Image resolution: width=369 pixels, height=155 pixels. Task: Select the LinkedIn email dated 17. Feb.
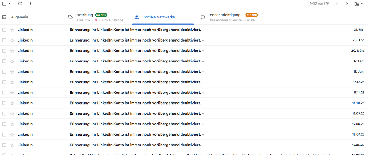(x=4, y=61)
